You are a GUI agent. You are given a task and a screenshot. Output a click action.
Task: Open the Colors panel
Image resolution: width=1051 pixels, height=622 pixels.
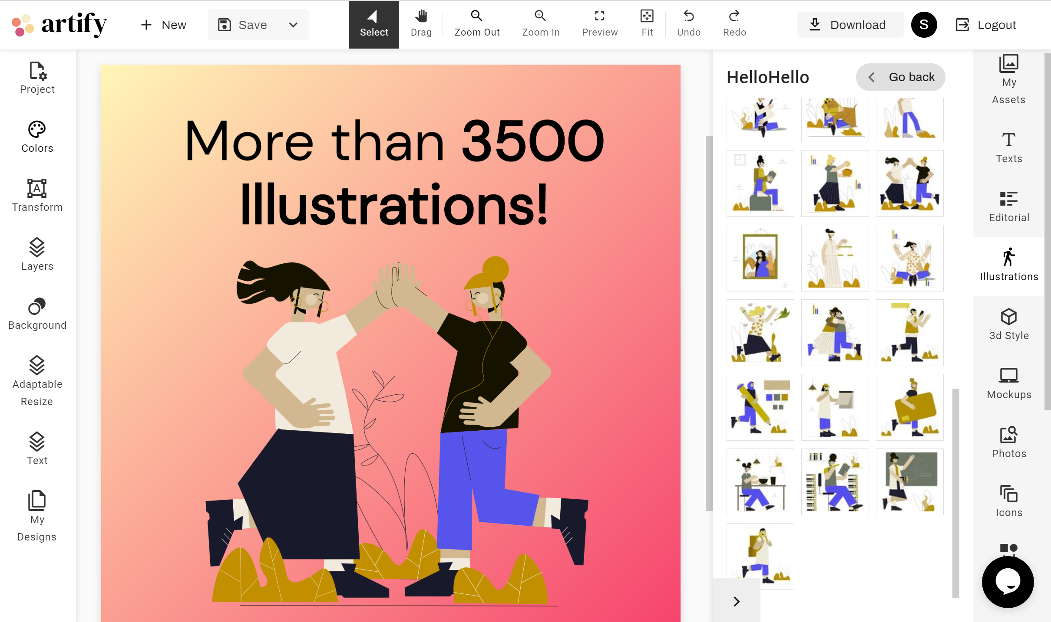click(37, 138)
